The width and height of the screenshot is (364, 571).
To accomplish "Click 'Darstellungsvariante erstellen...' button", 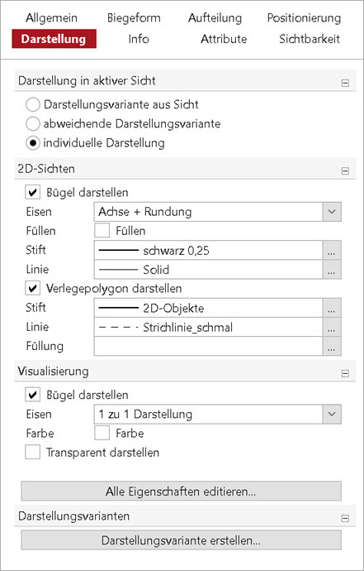I will [182, 540].
